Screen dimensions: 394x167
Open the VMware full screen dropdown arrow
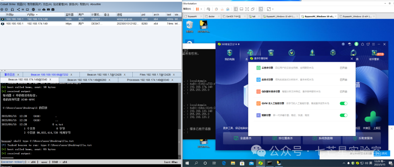(273, 9)
